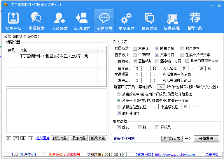Screen dimensions: 224x159
Task: Enable 逐字输入内容 checkbox
Action: click(x=157, y=61)
